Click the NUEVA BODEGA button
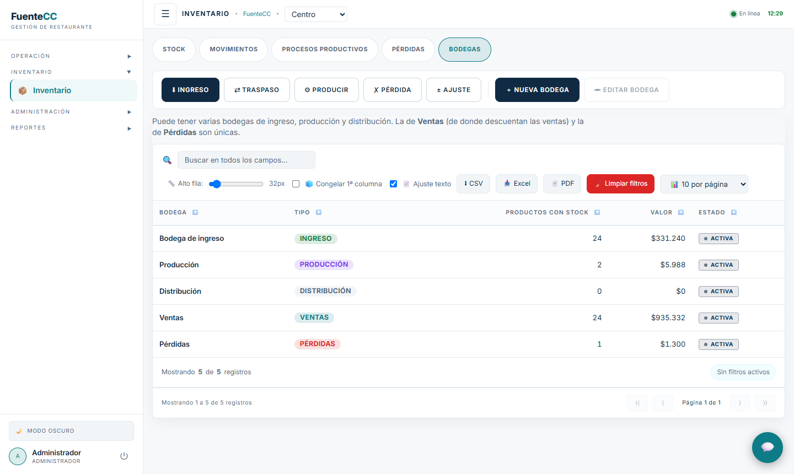 (537, 90)
